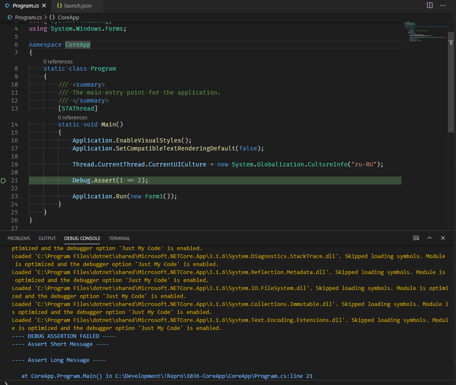This screenshot has height=385, width=456.
Task: Click 'using System.Windows.Forms;' line
Action: pyautogui.click(x=78, y=29)
